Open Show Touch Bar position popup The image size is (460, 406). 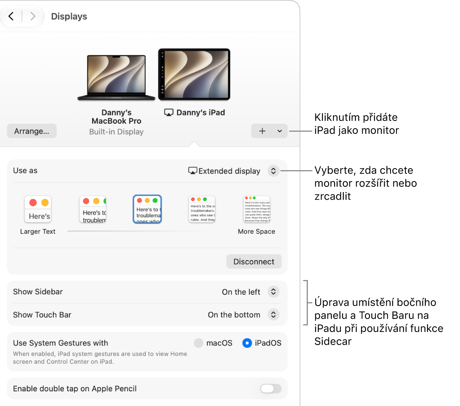tap(273, 315)
